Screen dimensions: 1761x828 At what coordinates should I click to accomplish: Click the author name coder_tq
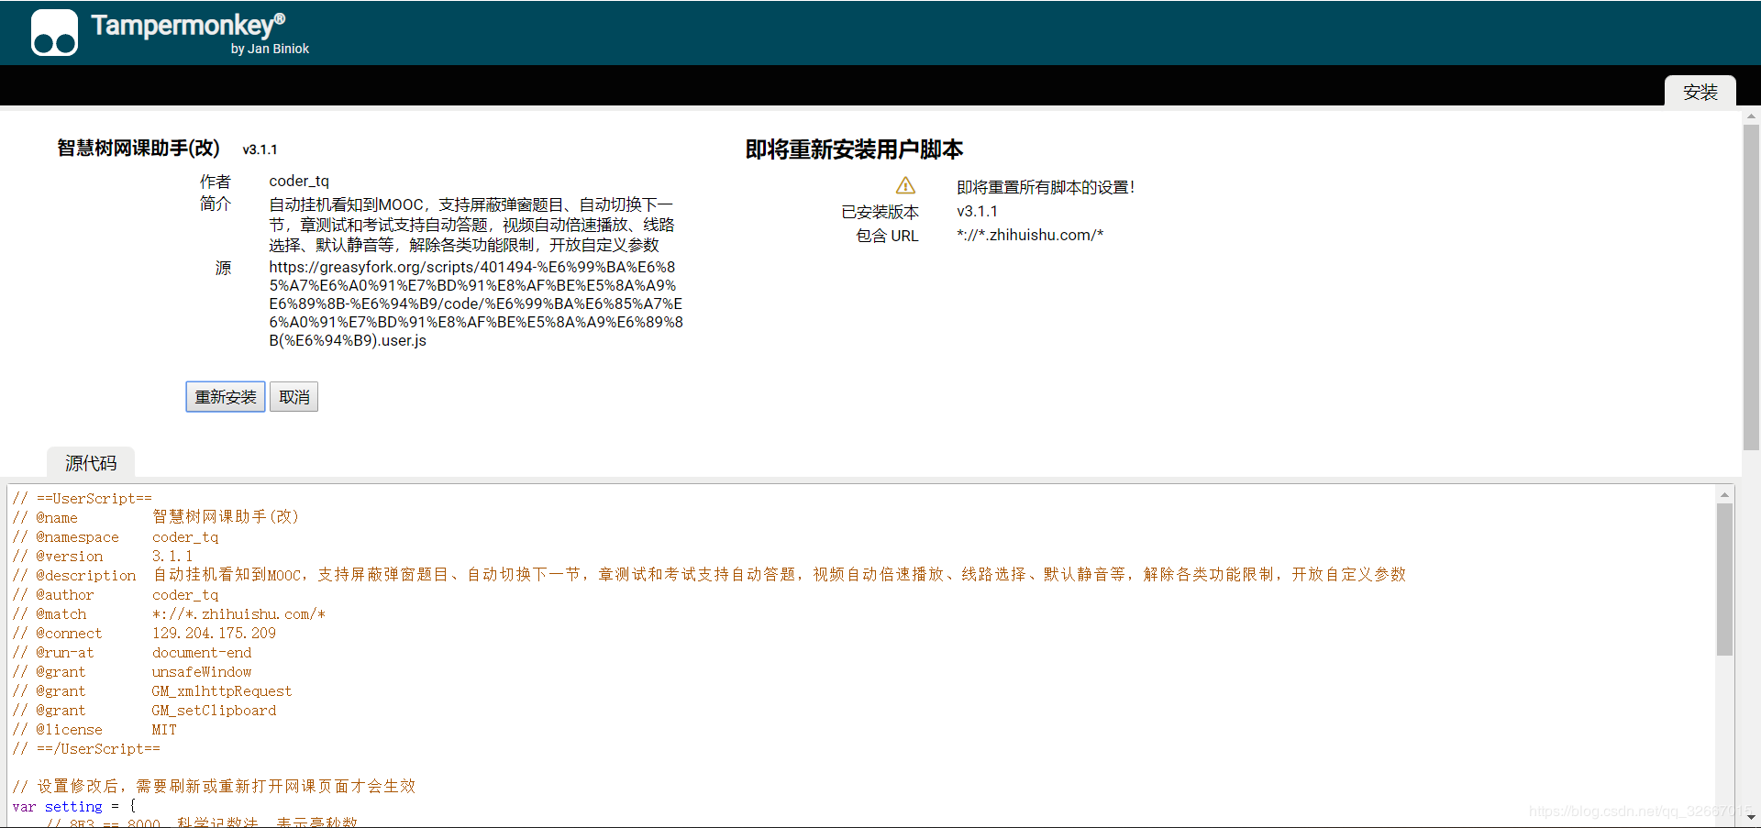[299, 181]
